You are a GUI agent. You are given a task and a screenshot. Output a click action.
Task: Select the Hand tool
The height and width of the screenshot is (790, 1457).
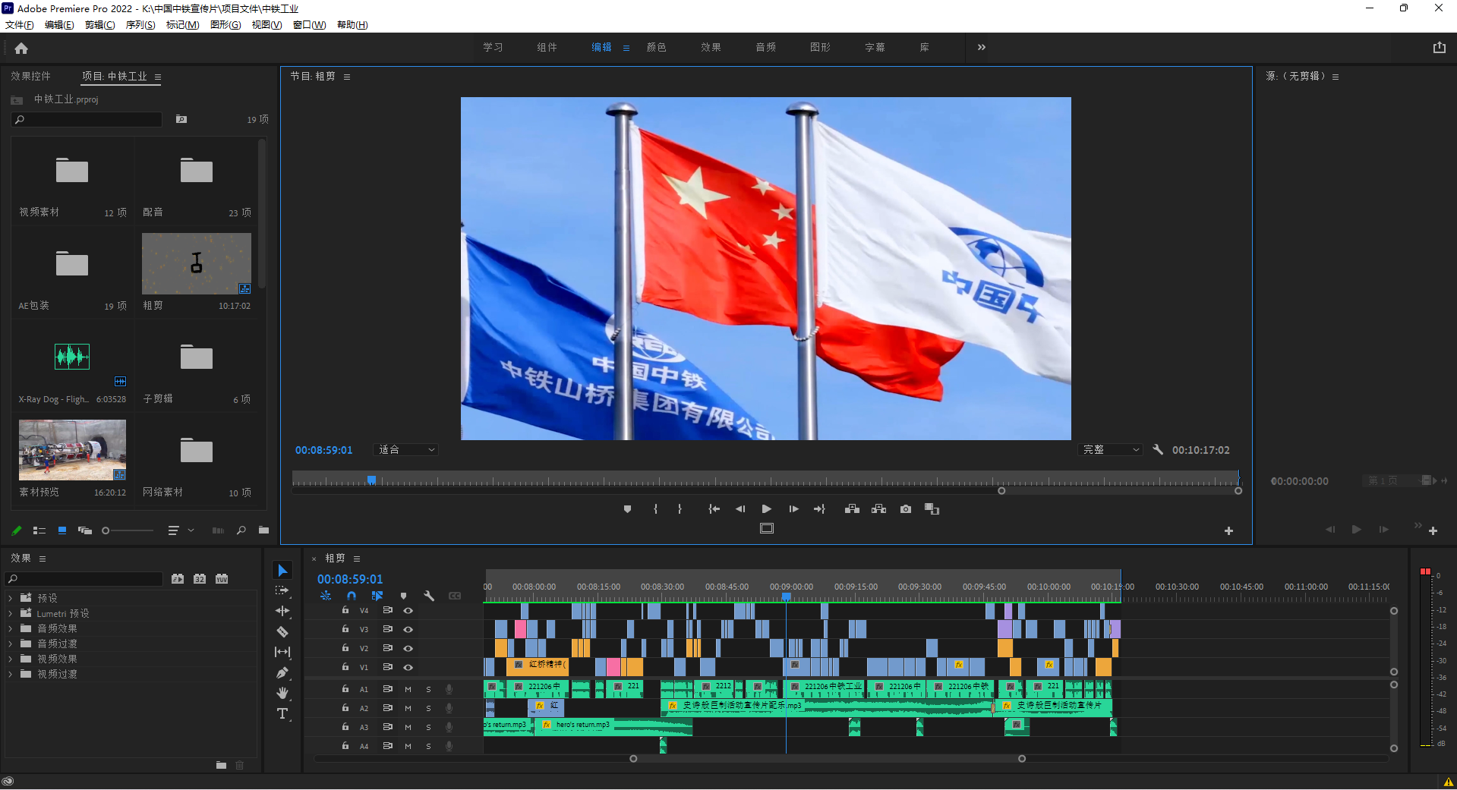coord(282,693)
